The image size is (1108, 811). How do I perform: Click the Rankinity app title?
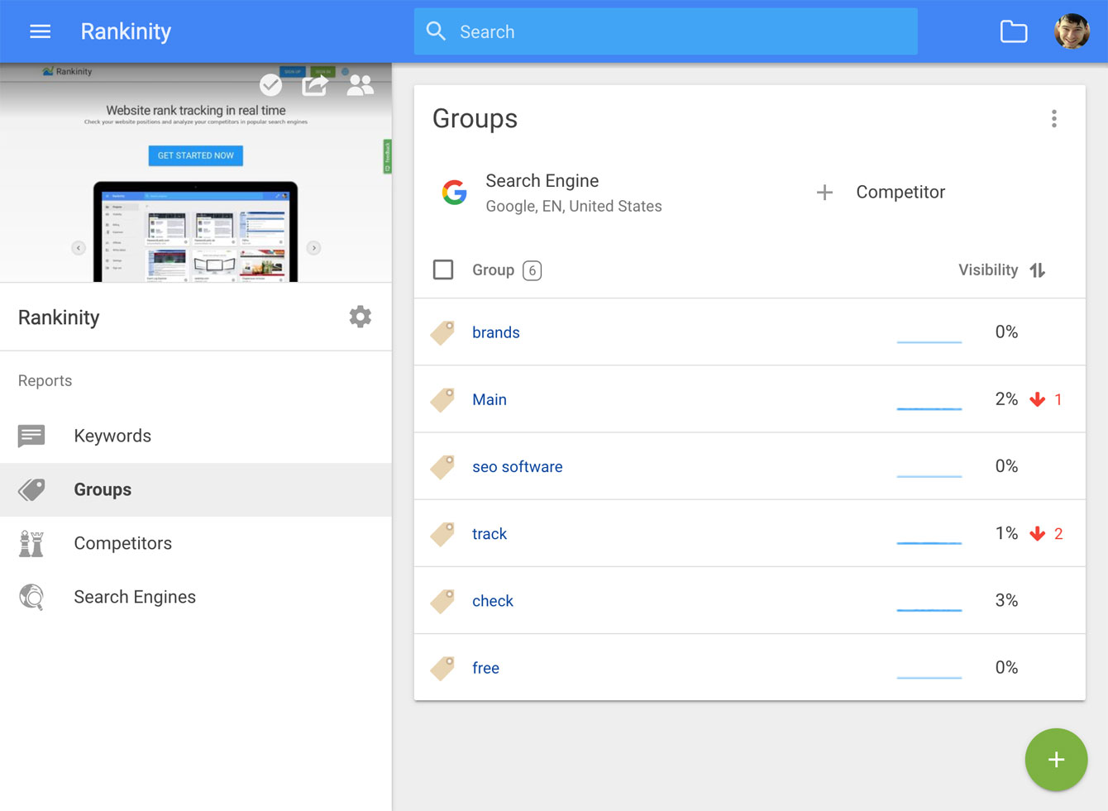pyautogui.click(x=126, y=31)
